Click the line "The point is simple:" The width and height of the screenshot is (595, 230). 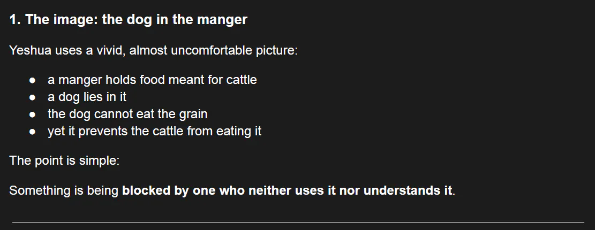64,160
